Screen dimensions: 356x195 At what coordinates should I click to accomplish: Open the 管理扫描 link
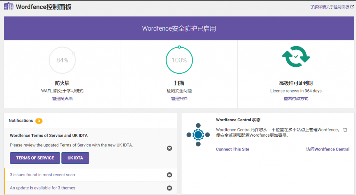179,98
